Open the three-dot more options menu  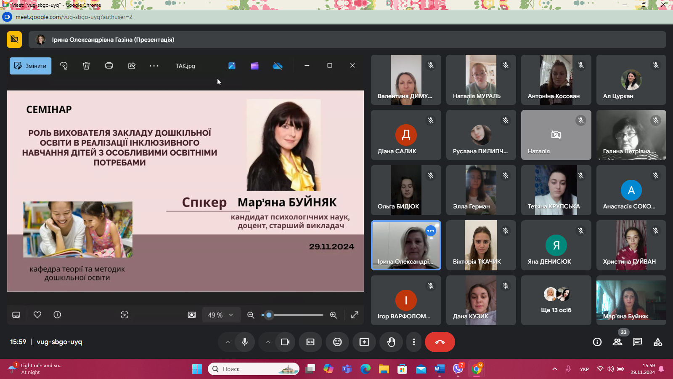[x=414, y=342]
